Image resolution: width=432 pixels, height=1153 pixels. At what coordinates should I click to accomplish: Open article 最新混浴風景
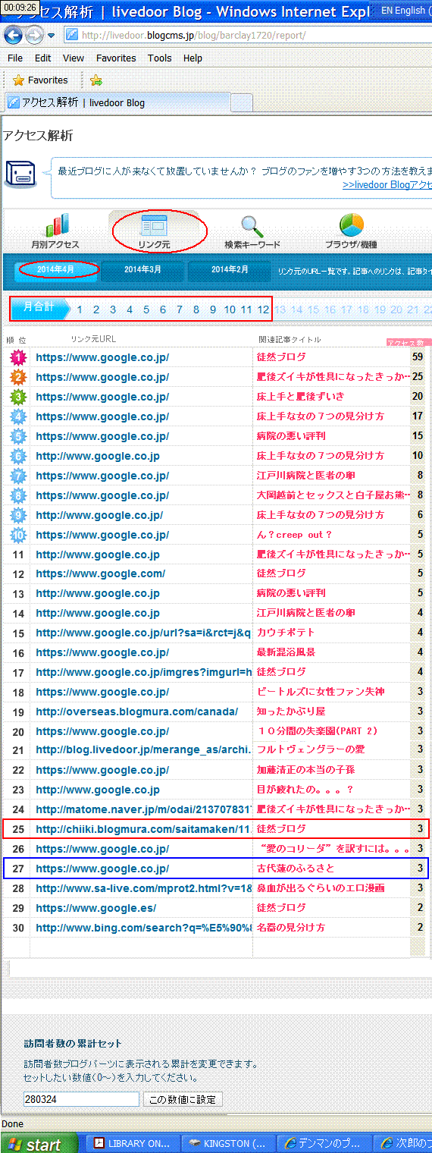[x=286, y=652]
